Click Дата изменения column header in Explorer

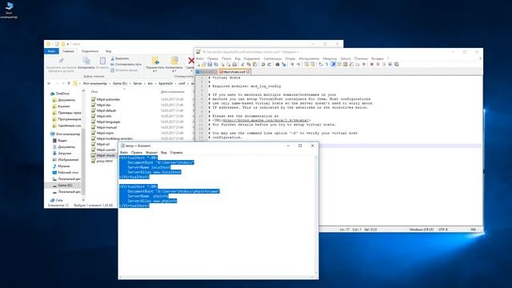coord(172,92)
